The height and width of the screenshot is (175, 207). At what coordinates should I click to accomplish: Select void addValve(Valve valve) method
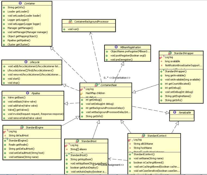(x=23, y=106)
